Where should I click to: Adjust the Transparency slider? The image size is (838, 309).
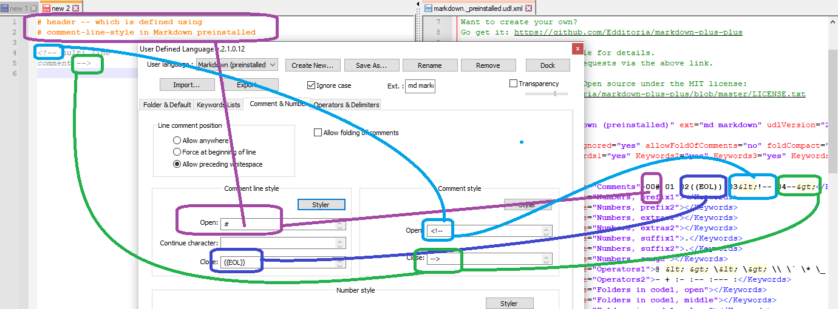[x=547, y=93]
